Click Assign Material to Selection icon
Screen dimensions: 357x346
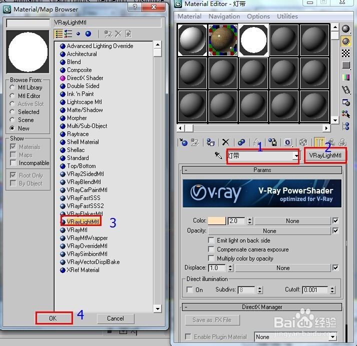(x=210, y=142)
